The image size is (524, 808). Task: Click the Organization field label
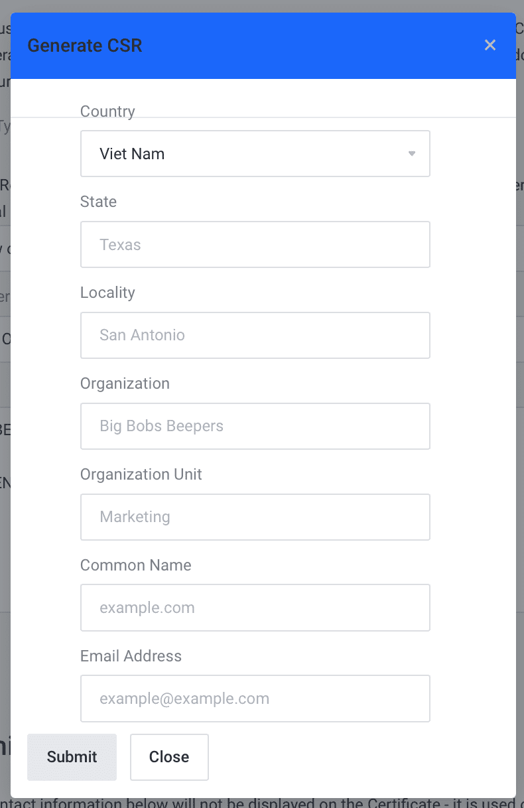(125, 383)
